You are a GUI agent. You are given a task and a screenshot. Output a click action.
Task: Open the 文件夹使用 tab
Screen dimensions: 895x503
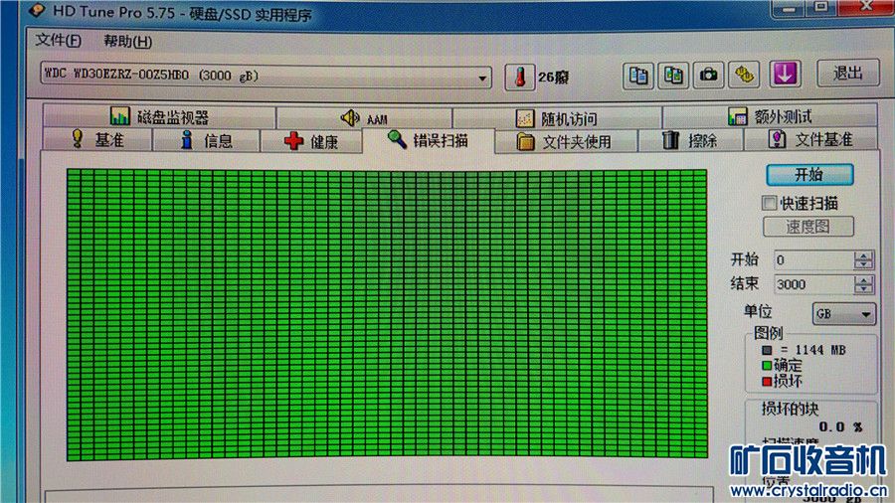point(564,141)
